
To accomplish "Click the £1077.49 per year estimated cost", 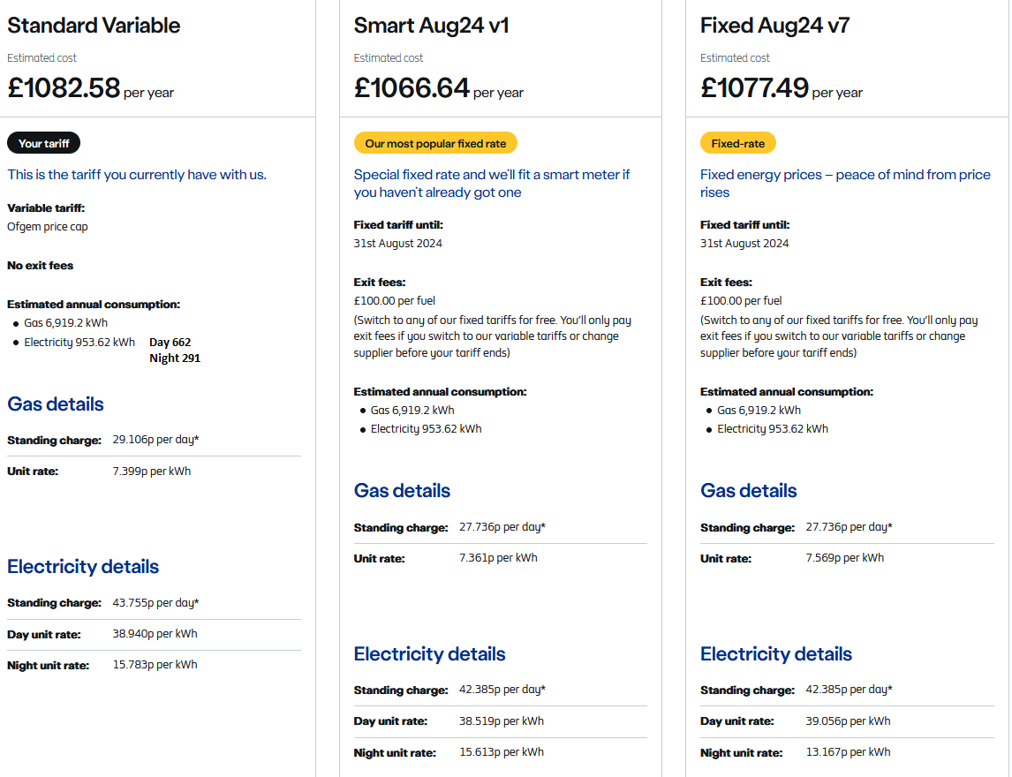I will [781, 88].
